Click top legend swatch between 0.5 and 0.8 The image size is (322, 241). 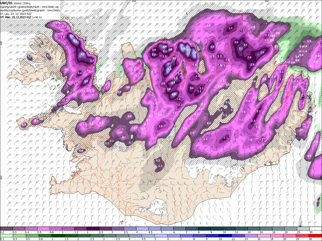(44, 228)
